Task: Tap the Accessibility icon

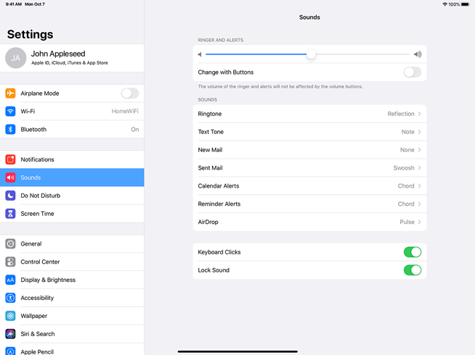Action: tap(10, 298)
